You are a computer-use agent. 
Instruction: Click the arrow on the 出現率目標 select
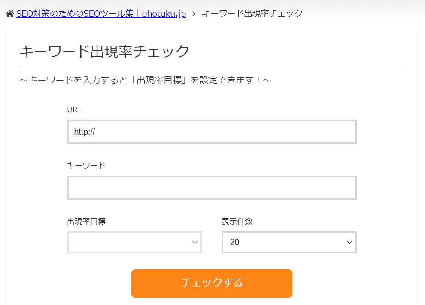[x=194, y=243]
